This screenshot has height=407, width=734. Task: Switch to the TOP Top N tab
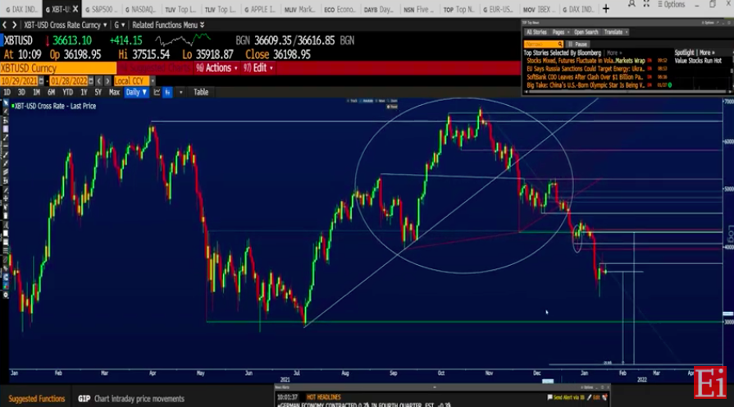tap(460, 9)
